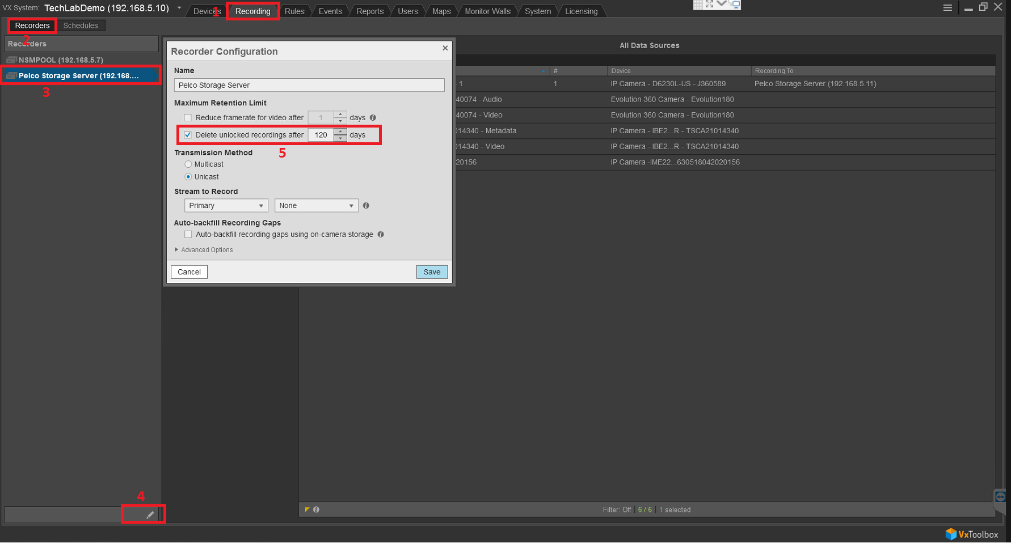Screen dimensions: 1011x543
Task: Click the Filter: Off status text
Action: click(617, 510)
